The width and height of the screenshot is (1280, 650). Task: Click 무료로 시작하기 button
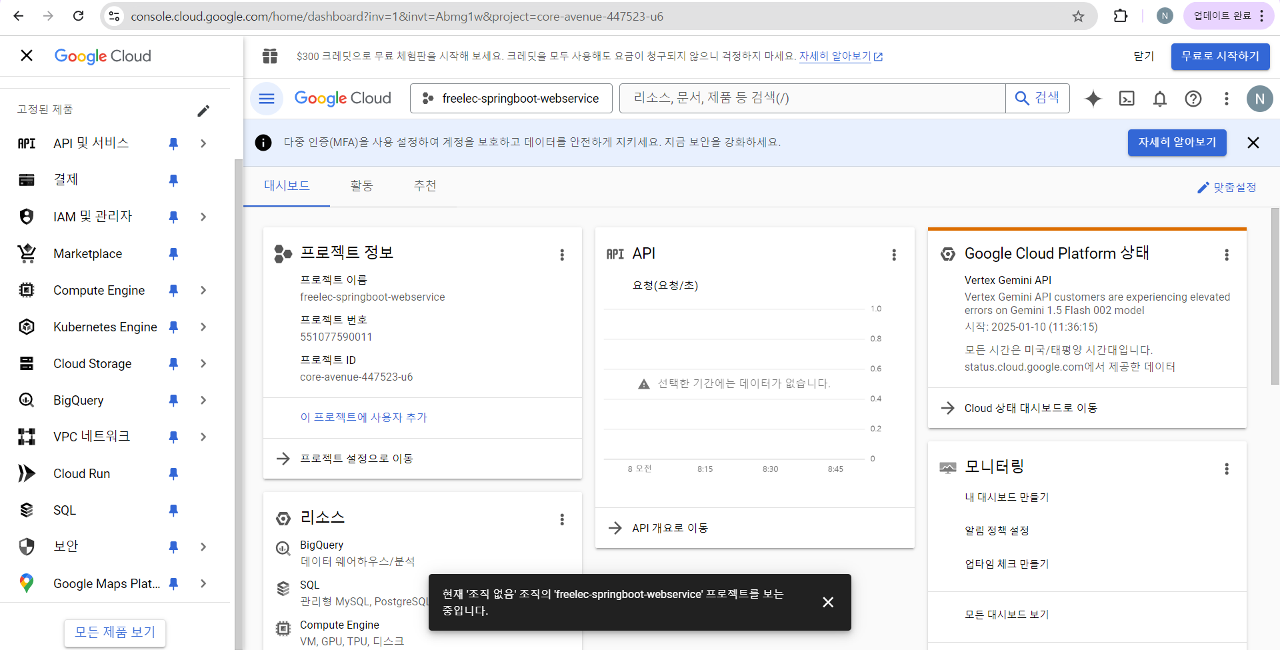point(1220,57)
